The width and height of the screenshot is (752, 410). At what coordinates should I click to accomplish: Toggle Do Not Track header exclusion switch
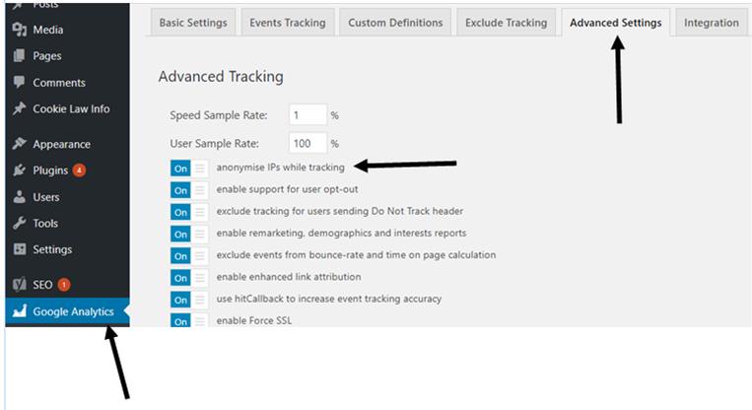189,212
